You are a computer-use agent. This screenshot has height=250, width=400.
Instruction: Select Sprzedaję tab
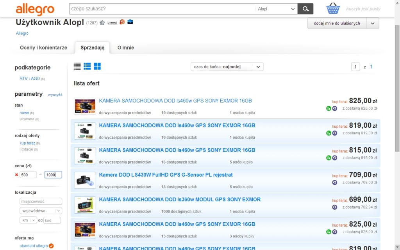92,48
